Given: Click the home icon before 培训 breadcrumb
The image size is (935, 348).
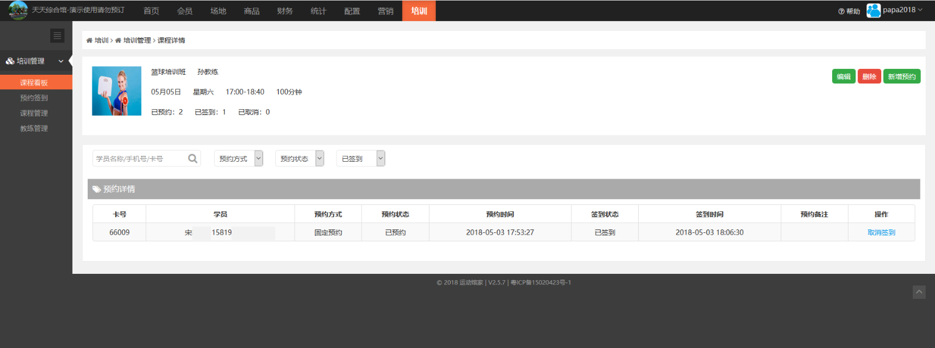Looking at the screenshot, I should [89, 40].
